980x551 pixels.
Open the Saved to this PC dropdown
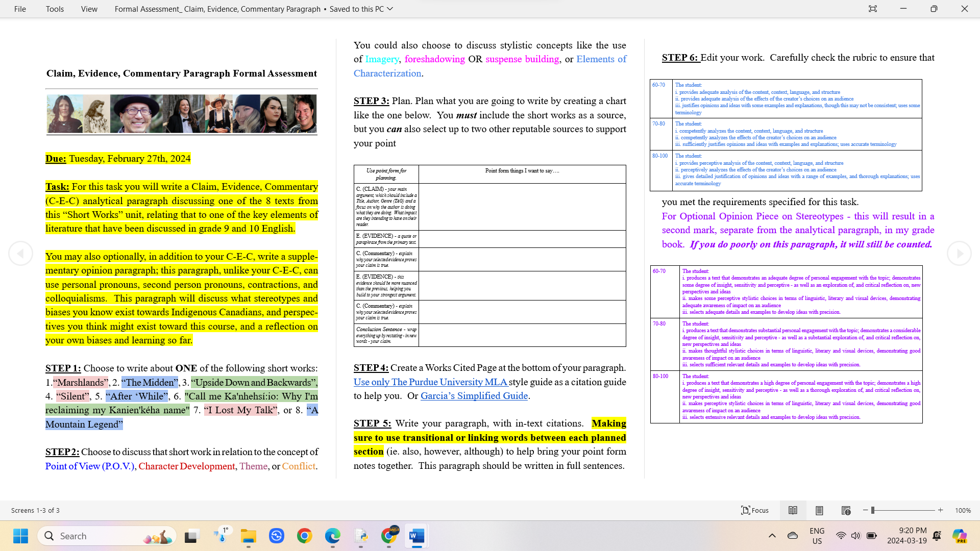pyautogui.click(x=389, y=9)
